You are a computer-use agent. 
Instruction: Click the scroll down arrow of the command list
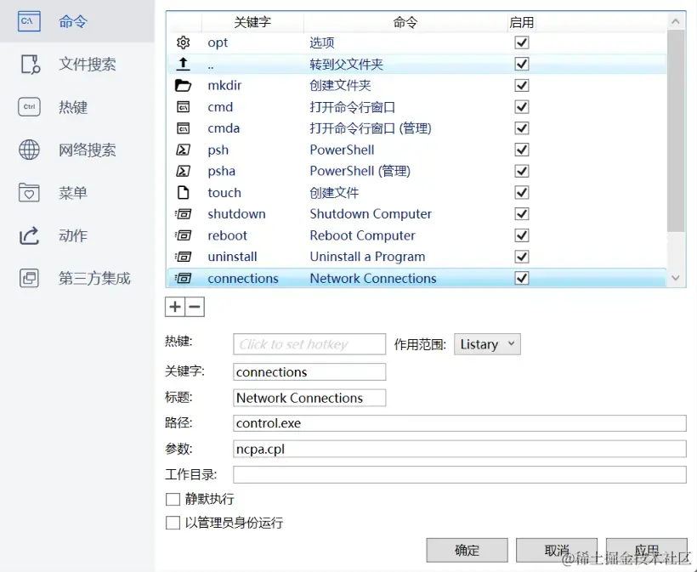[x=676, y=278]
